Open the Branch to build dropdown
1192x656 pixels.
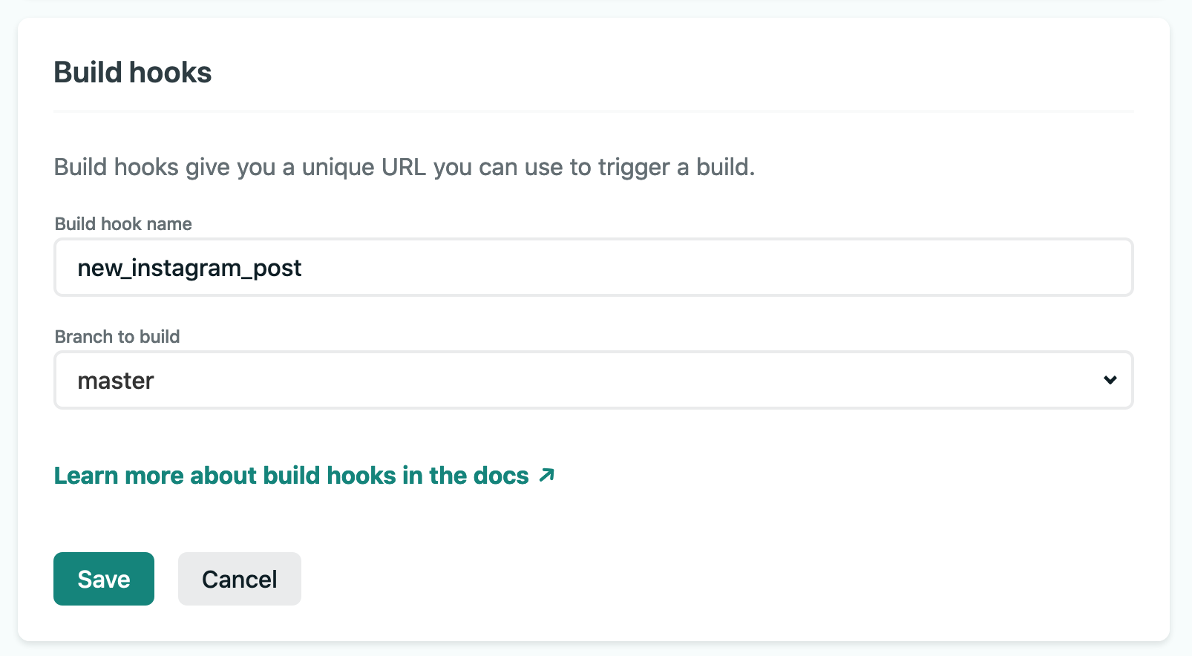[594, 380]
